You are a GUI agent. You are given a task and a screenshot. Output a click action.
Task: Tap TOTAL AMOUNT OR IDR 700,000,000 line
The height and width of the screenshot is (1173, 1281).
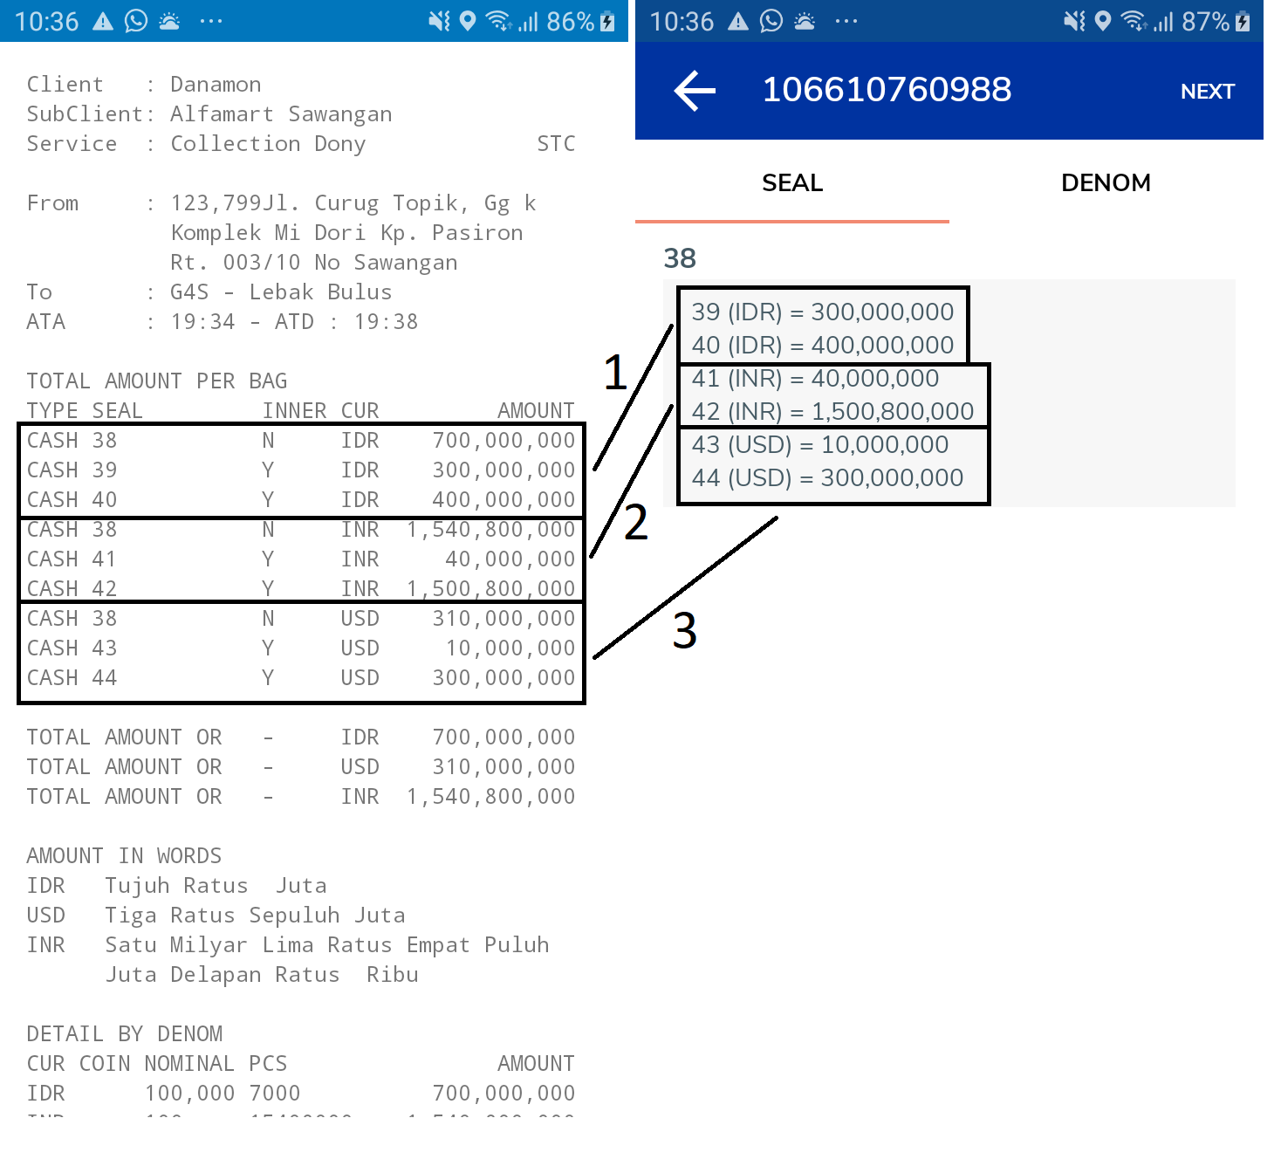tap(301, 737)
